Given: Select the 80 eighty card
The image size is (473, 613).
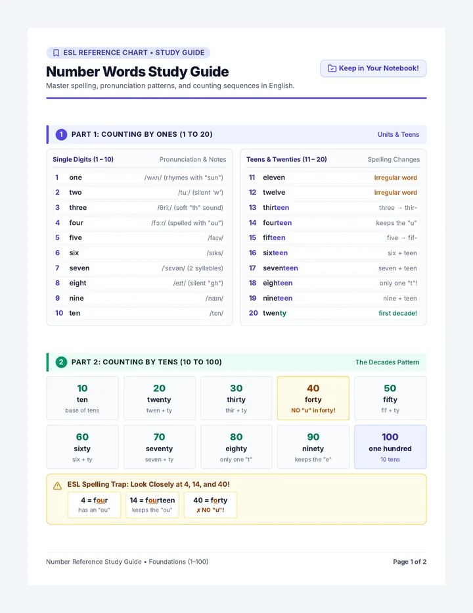Looking at the screenshot, I should (x=236, y=447).
